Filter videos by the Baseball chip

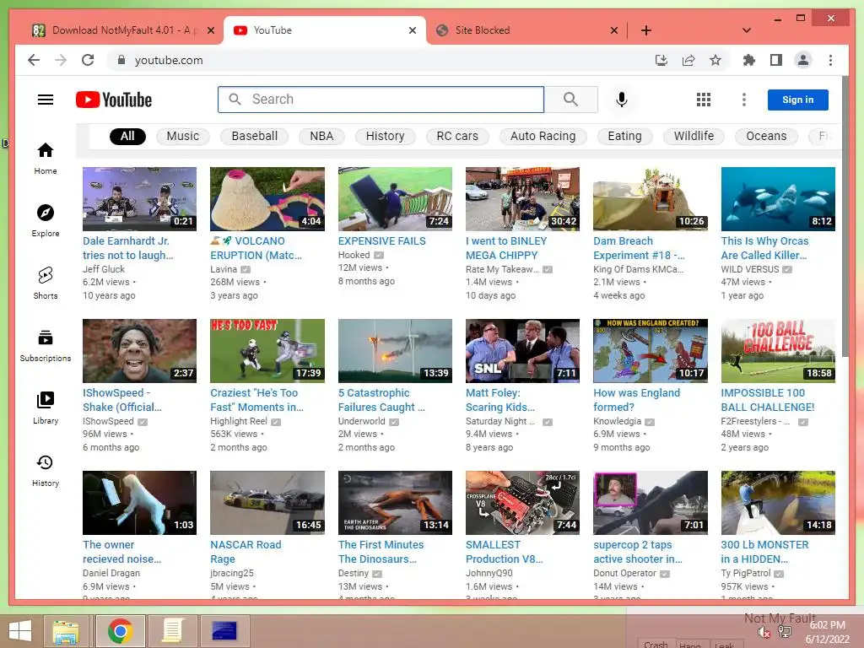[254, 136]
